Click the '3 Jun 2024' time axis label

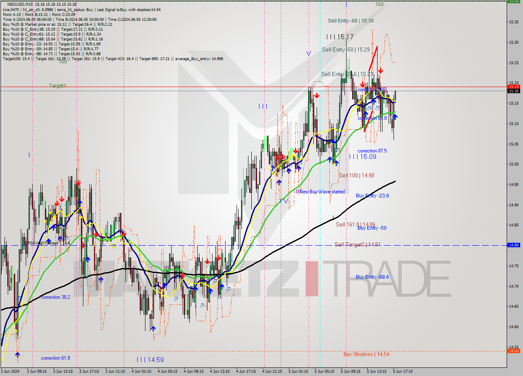[10, 372]
